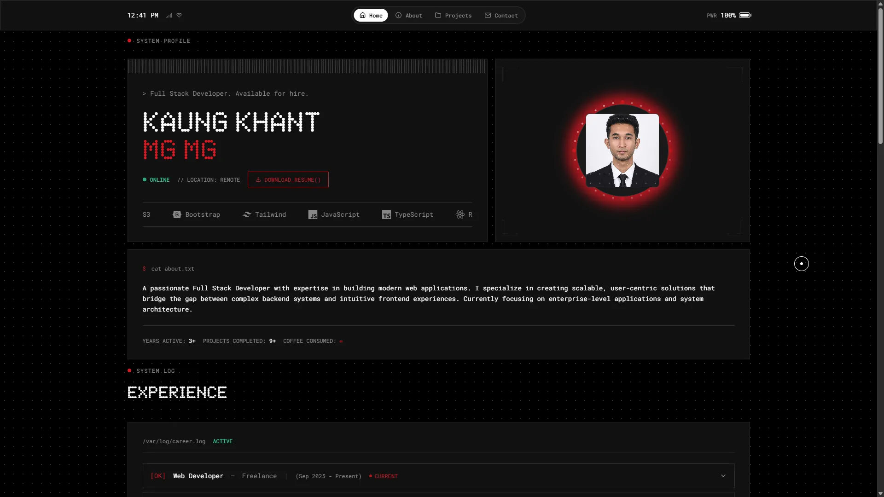Click the Home house icon

[362, 15]
